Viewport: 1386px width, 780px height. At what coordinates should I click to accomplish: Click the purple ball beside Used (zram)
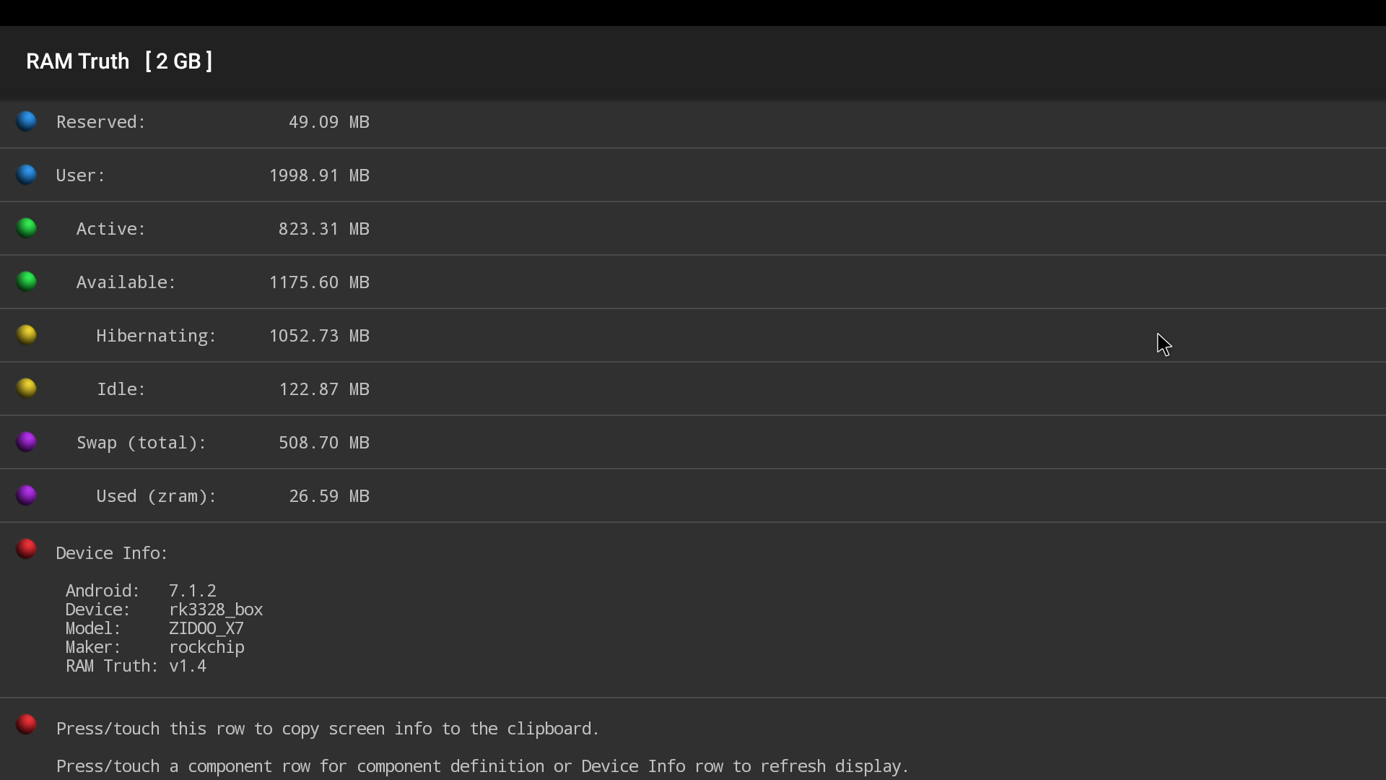(27, 495)
